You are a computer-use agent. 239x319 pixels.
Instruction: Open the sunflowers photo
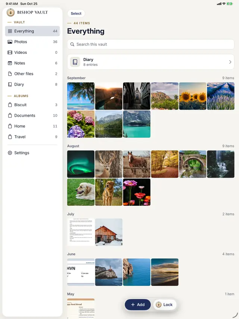click(x=193, y=96)
